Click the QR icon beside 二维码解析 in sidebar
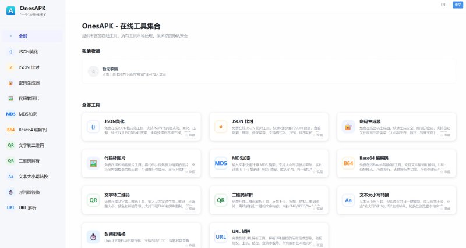 click(x=10, y=161)
